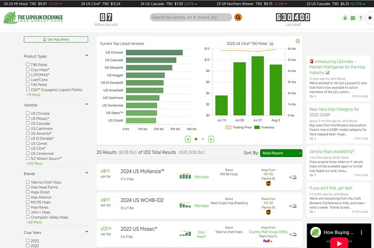
Task: Click 23 GR Northern Brewer ticker item
Action: (x=252, y=4)
